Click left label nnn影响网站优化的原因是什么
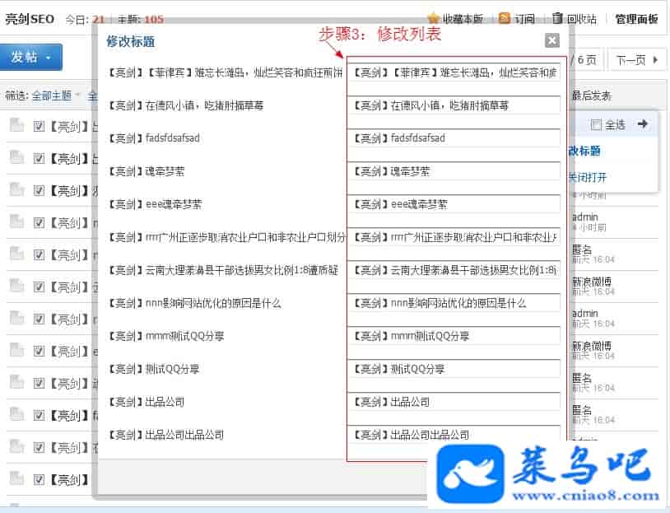Screen dimensions: 670x513 pos(194,303)
